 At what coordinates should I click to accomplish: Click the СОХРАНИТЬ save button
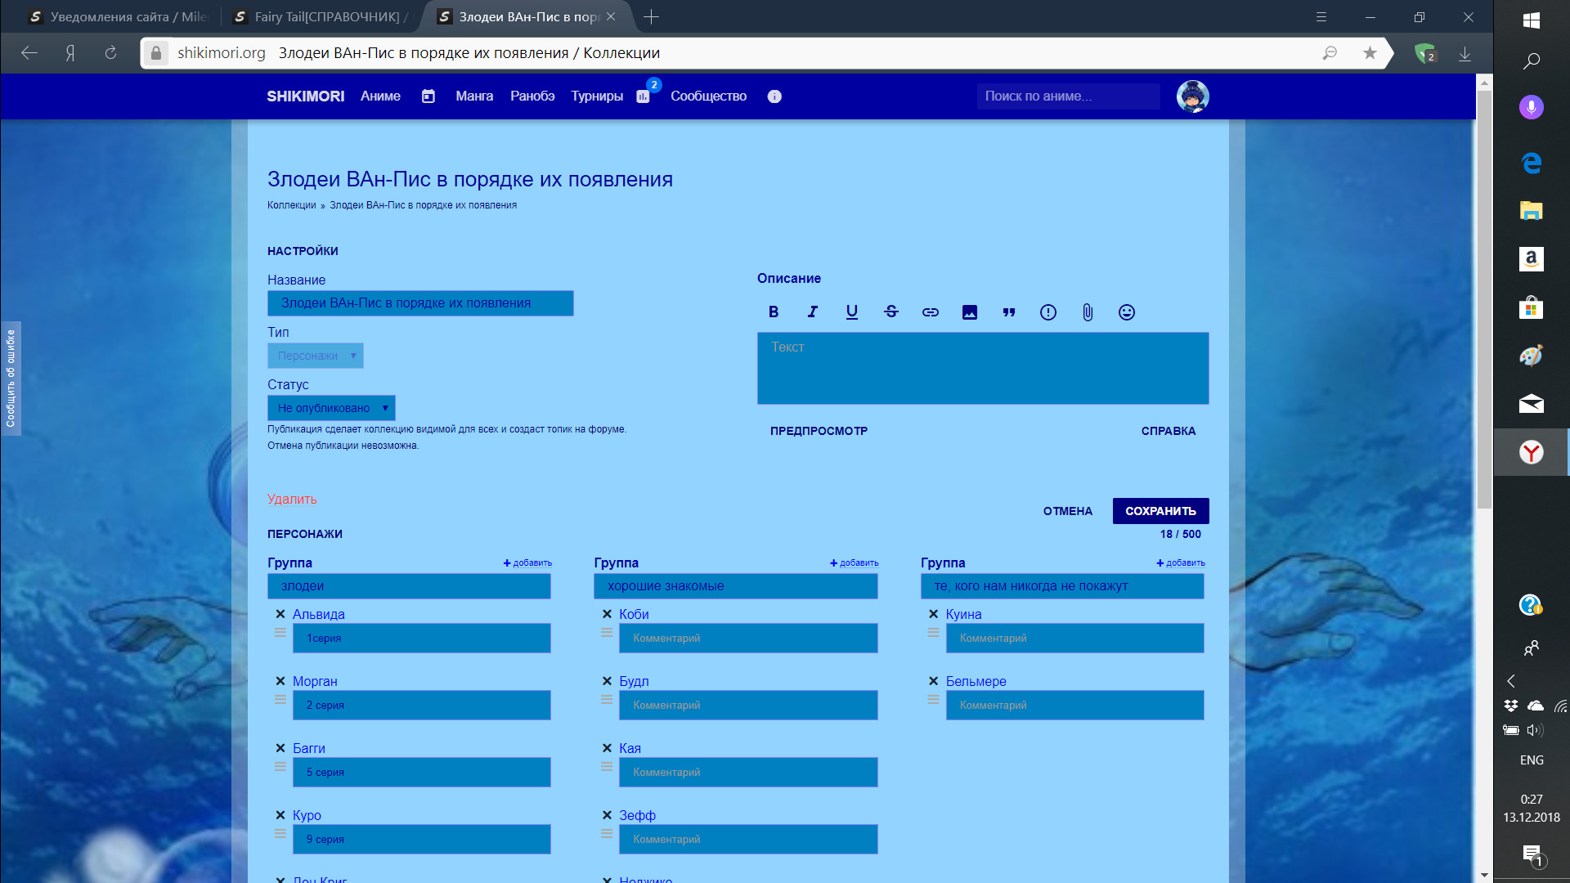click(1160, 511)
